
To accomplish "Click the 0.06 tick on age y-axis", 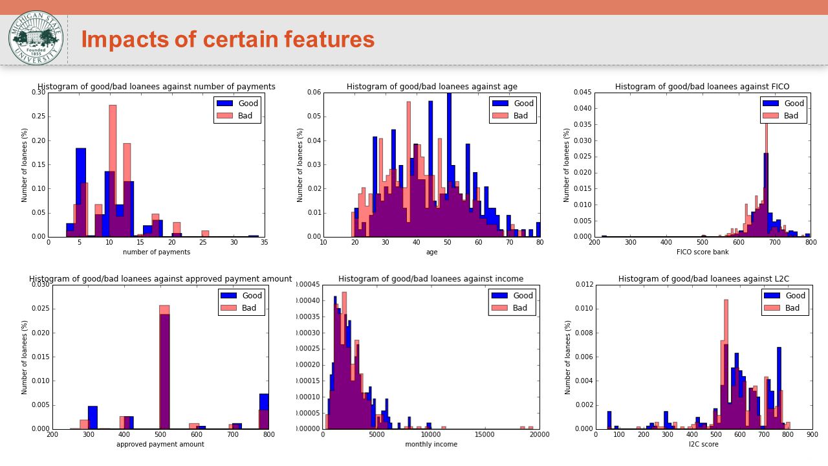I will point(313,93).
